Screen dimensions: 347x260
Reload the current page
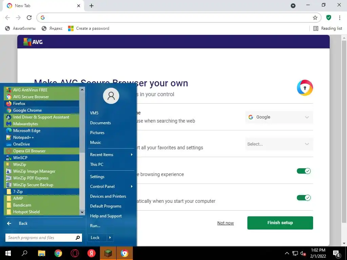pyautogui.click(x=29, y=18)
